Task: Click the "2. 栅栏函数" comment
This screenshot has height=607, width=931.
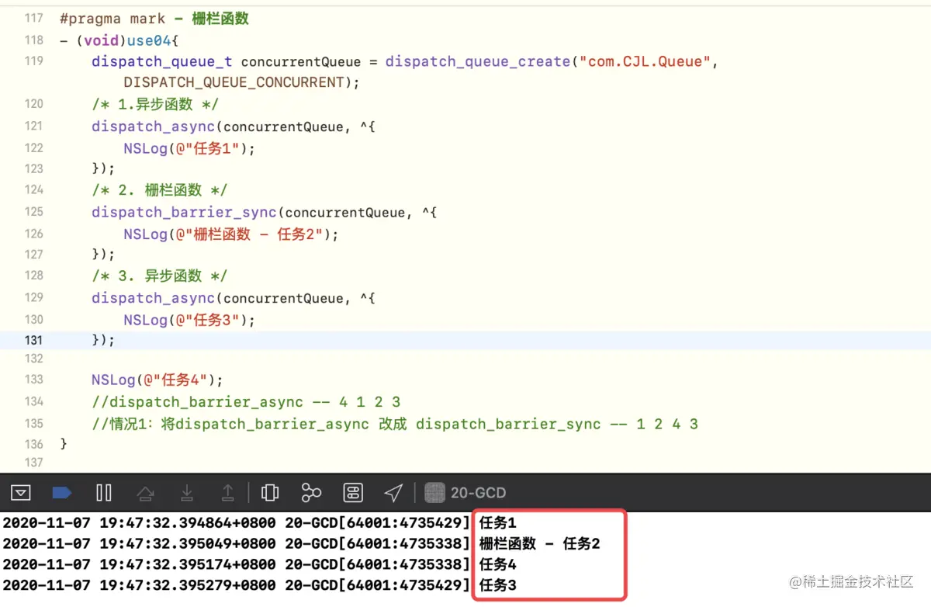Action: (159, 190)
